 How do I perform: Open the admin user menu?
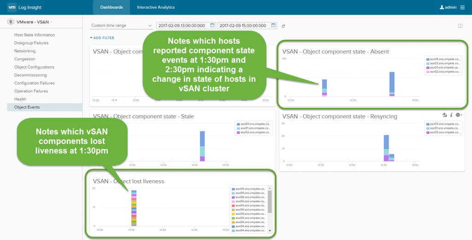pyautogui.click(x=448, y=7)
